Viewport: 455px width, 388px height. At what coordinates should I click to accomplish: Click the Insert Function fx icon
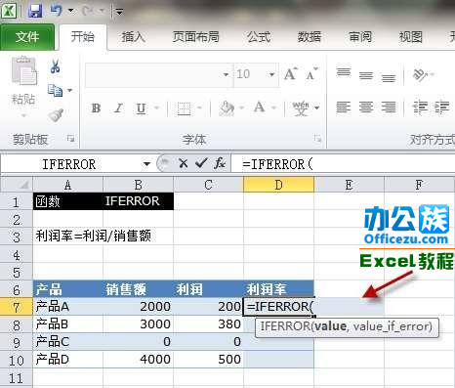(x=220, y=163)
